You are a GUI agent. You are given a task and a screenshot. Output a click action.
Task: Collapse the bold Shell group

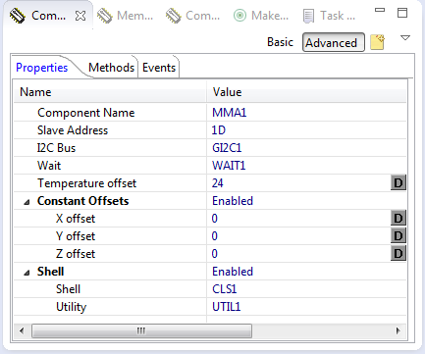27,273
